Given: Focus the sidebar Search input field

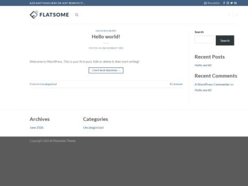Looking at the screenshot, I should pos(204,39).
